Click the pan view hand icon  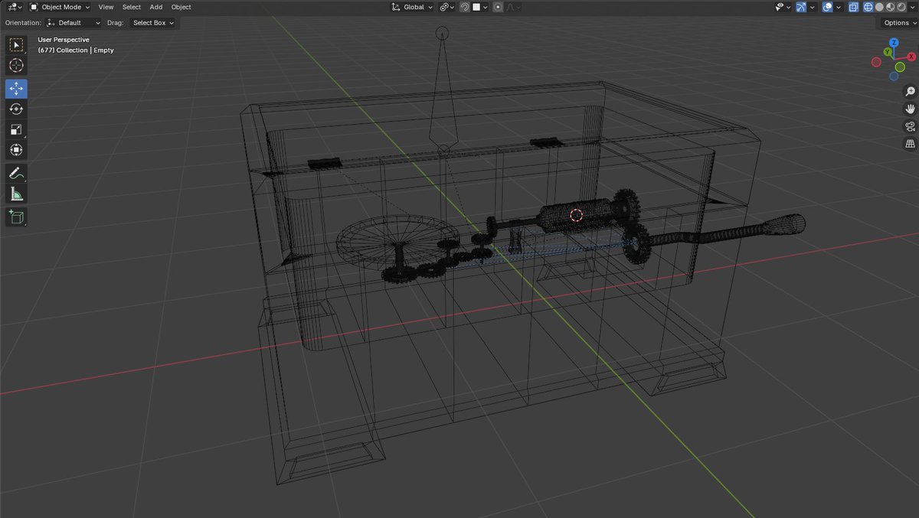pos(910,108)
